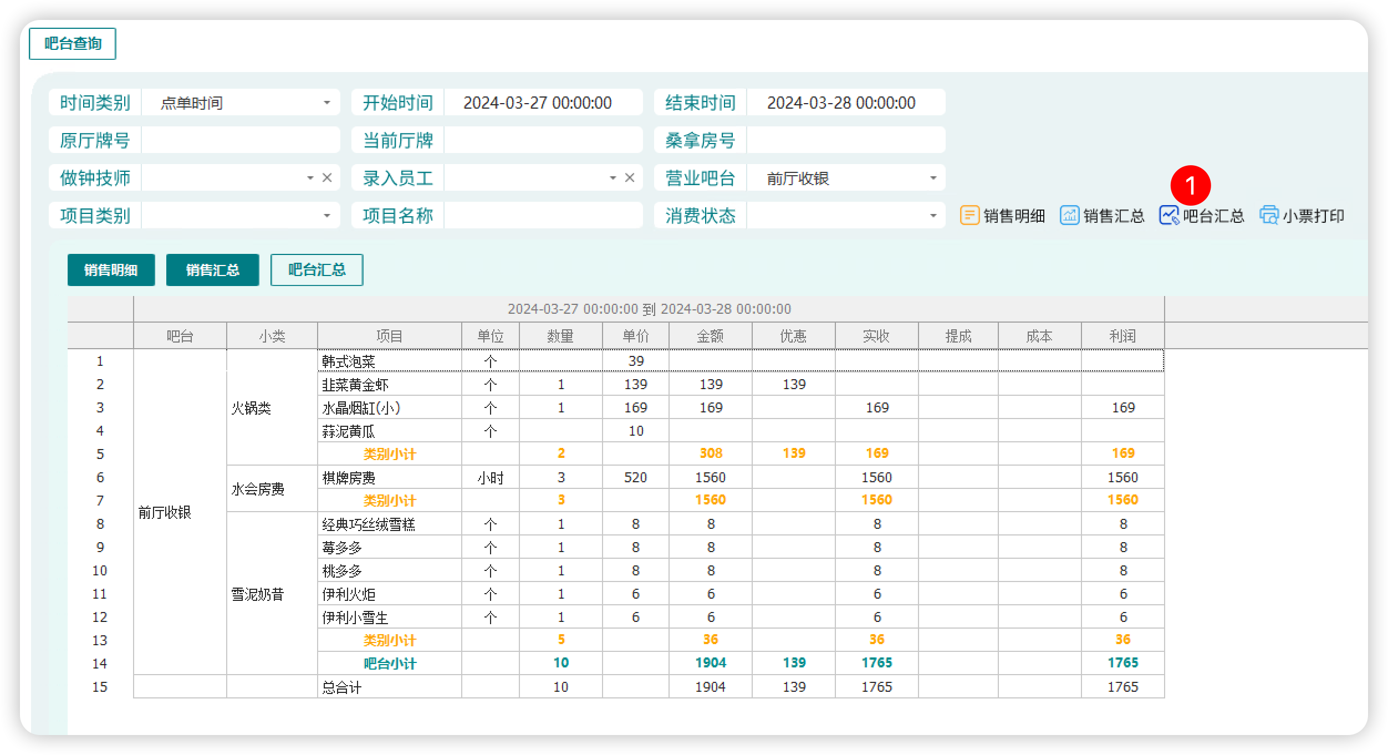Select the 桃多多 item cell

point(390,570)
